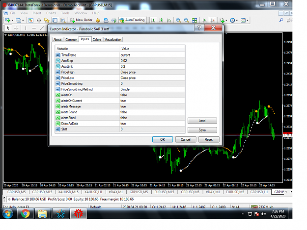This screenshot has width=307, height=230.
Task: Open the Charts menu
Action: 51,13
